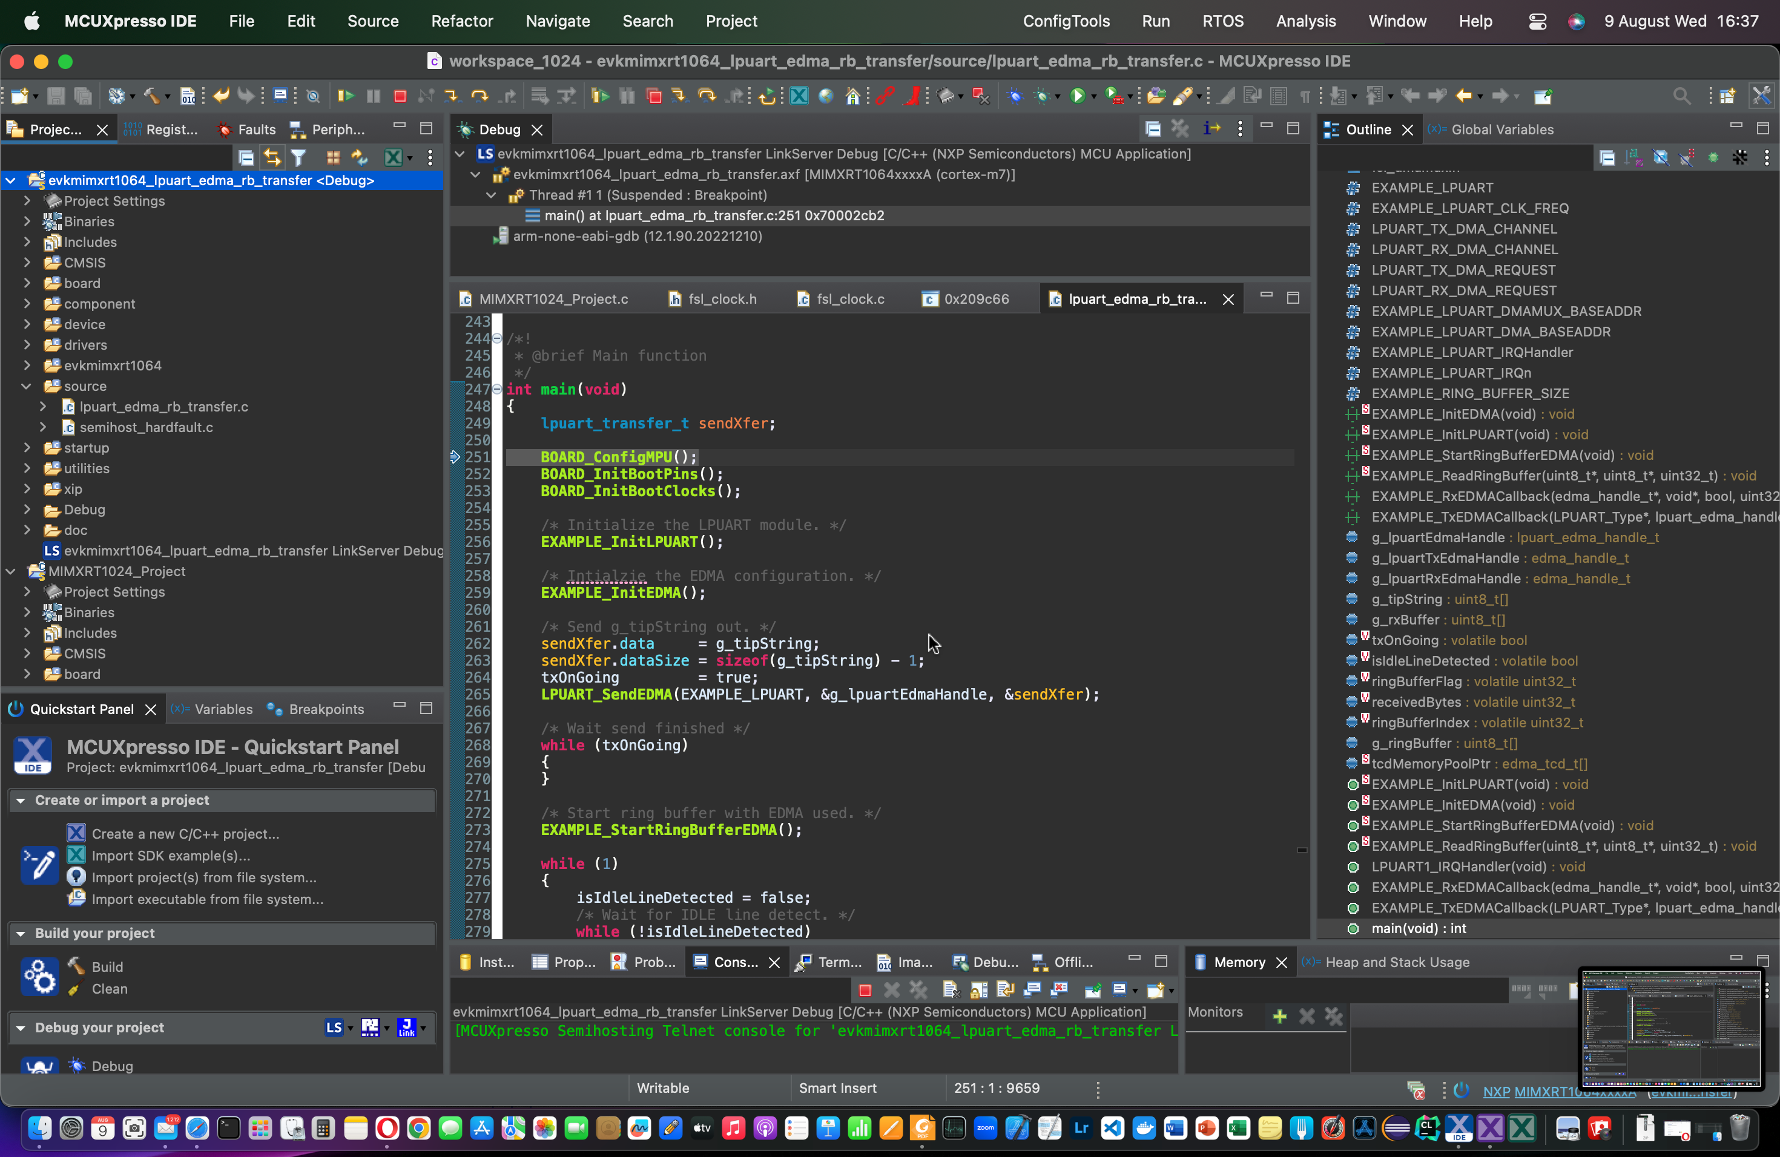Viewport: 1780px width, 1157px height.
Task: Switch to the fsl_clock.h editor tab
Action: pos(721,299)
